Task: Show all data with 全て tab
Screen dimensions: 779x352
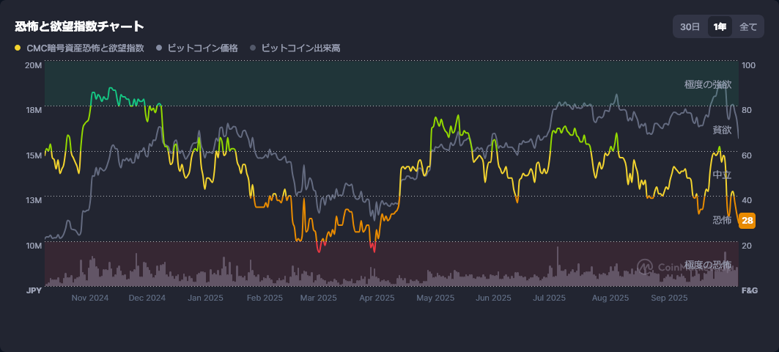Action: pos(748,27)
